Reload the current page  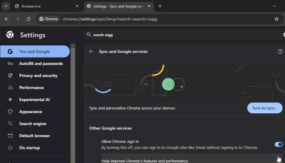pyautogui.click(x=28, y=19)
